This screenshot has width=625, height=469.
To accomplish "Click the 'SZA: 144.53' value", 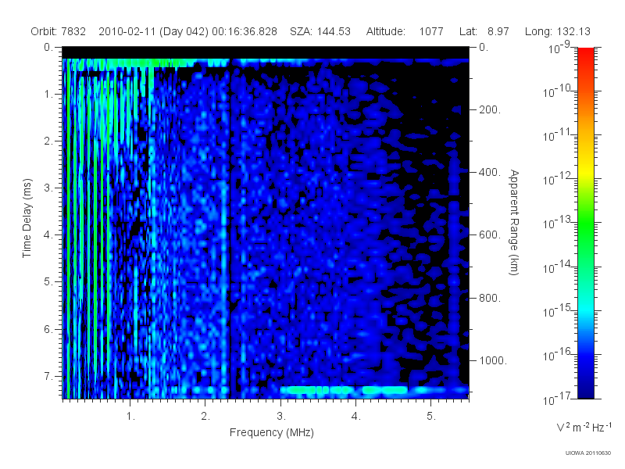I will (320, 31).
